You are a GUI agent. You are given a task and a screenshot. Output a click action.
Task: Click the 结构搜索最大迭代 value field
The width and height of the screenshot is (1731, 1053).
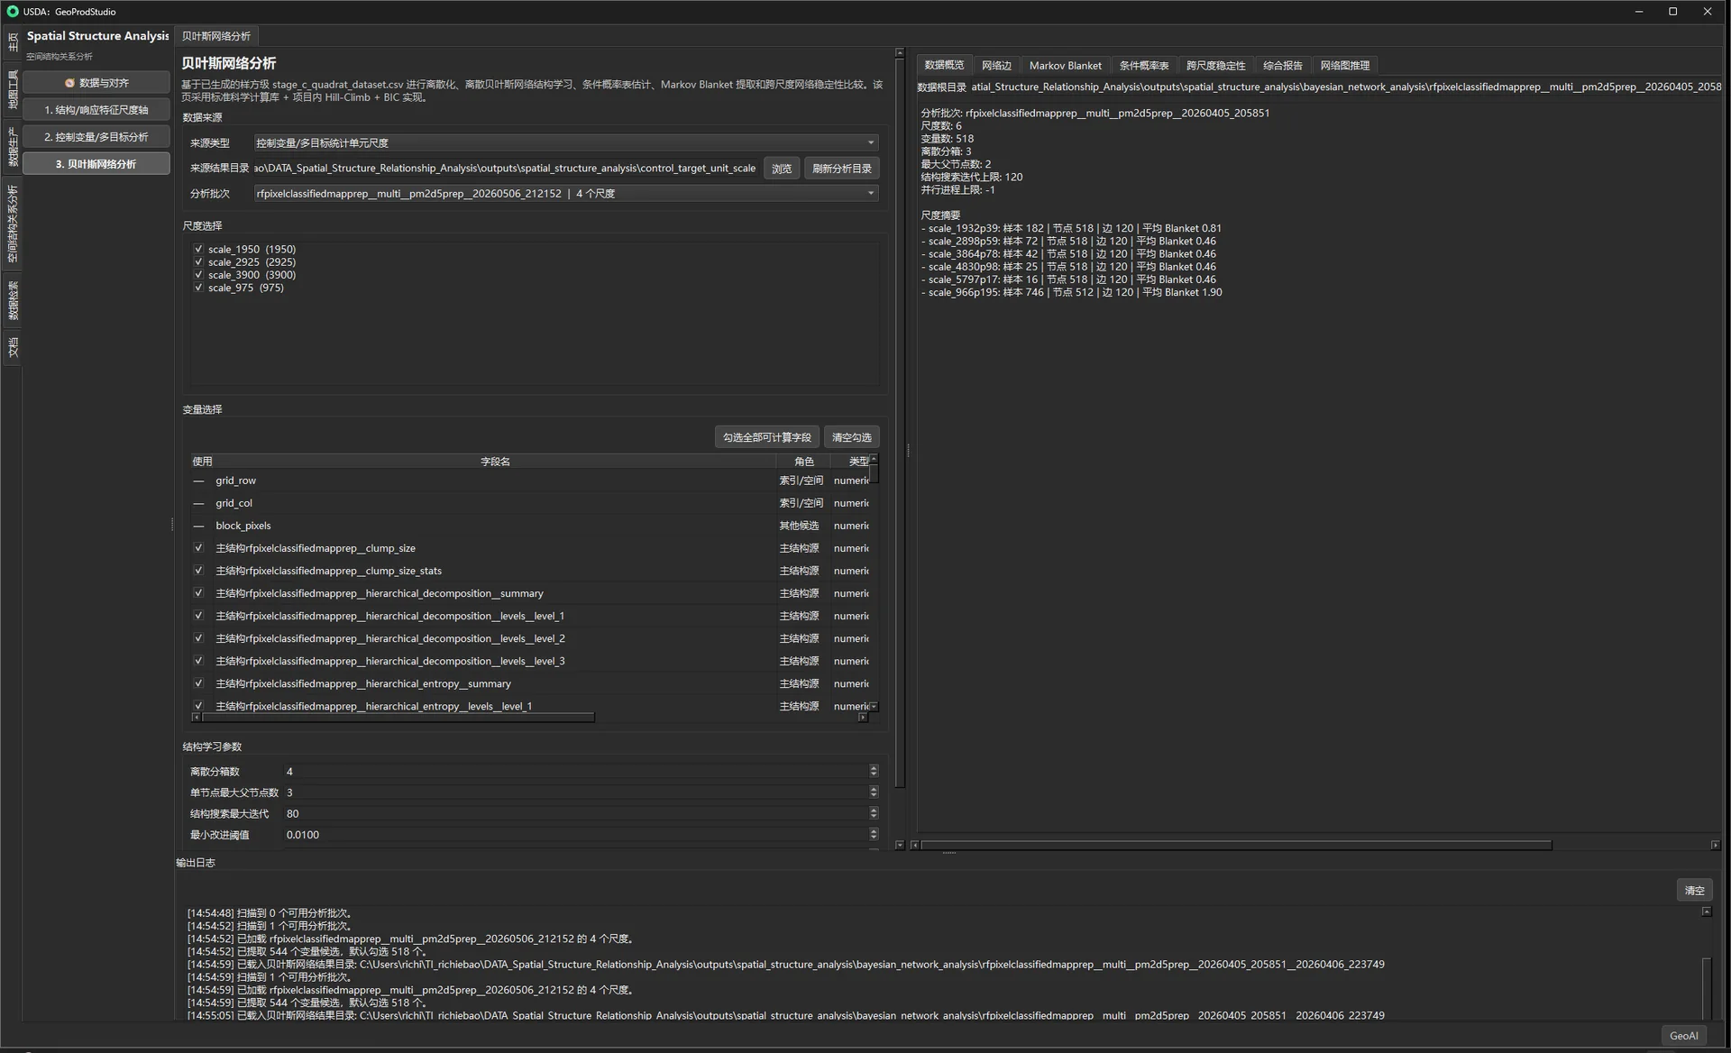click(575, 814)
